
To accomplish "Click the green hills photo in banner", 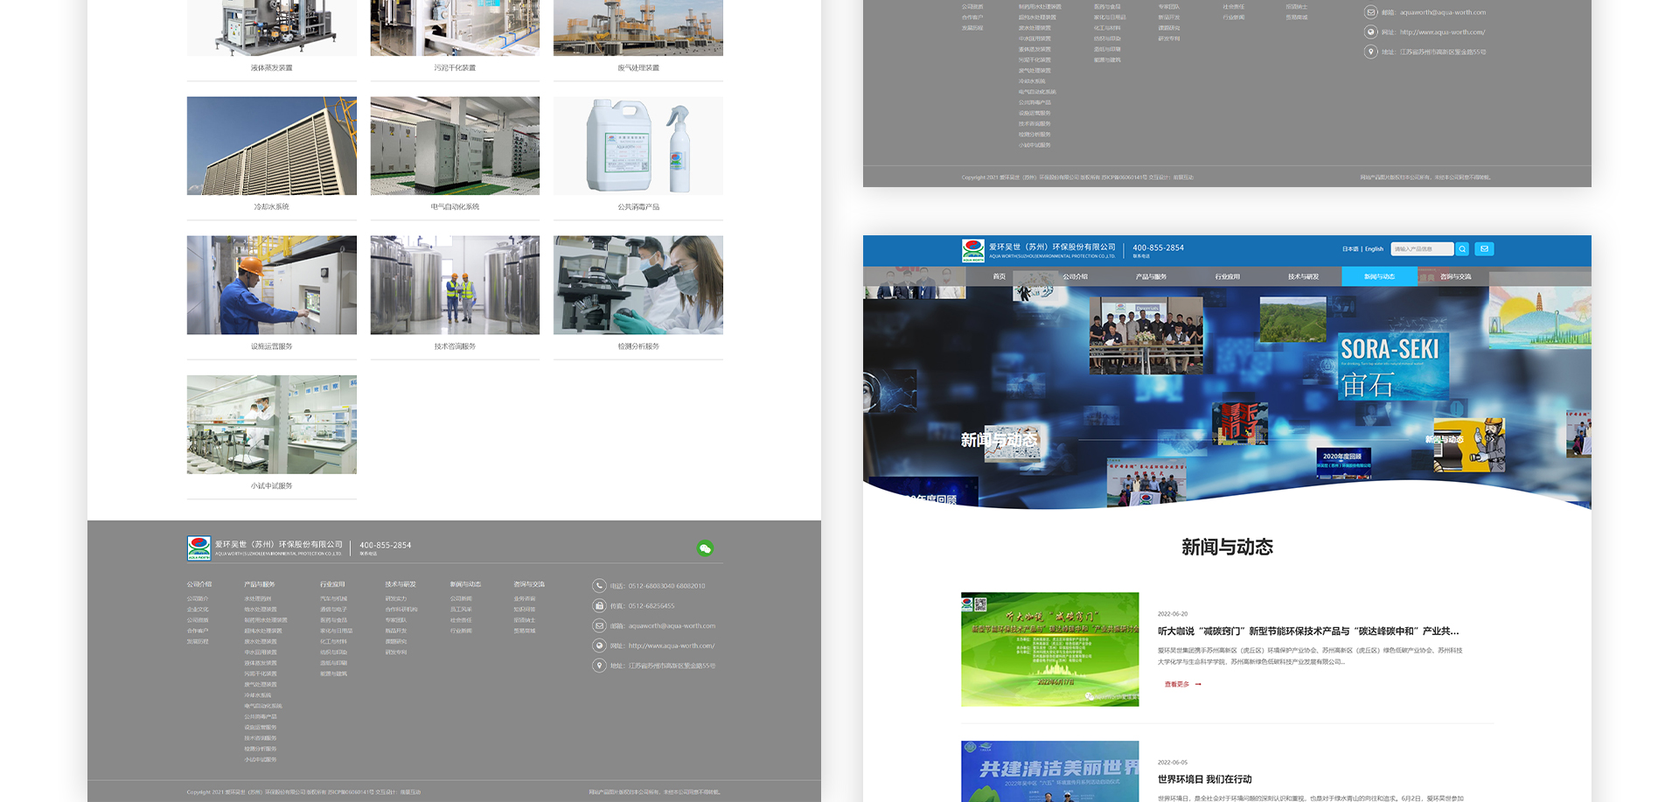I will [x=1292, y=319].
